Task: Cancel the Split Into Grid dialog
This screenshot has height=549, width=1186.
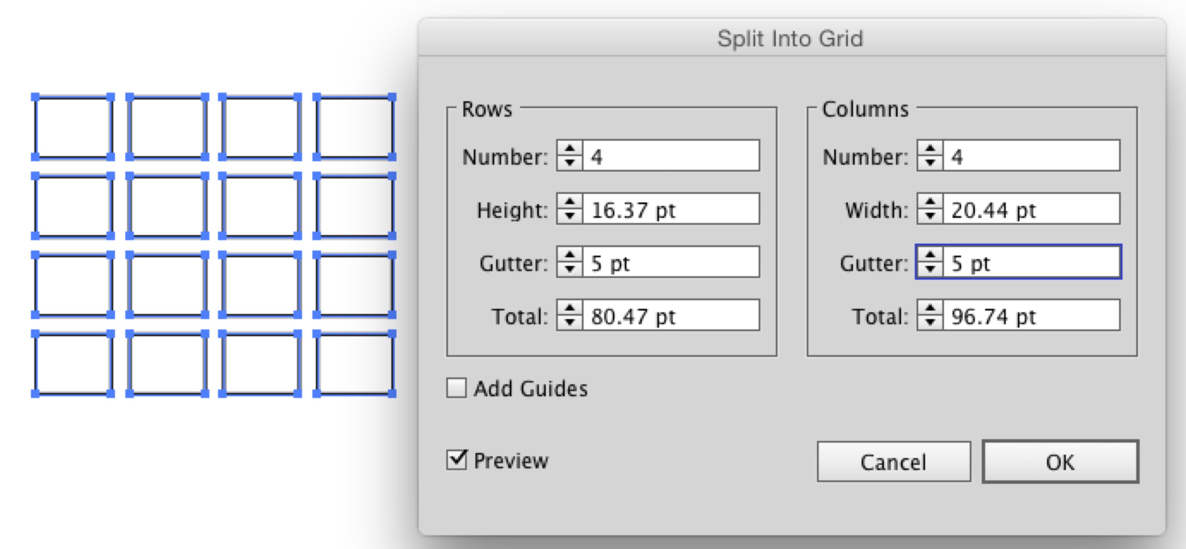Action: tap(893, 463)
